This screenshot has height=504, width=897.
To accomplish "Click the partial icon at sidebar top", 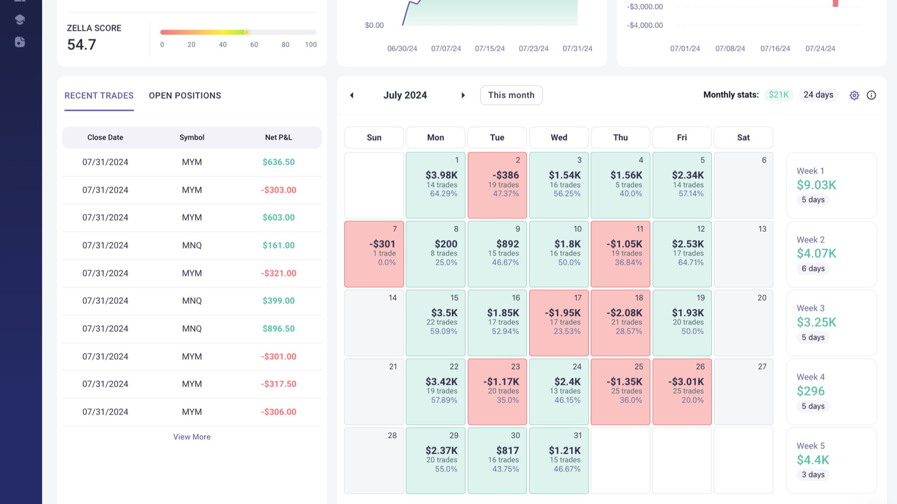I will click(20, 1).
